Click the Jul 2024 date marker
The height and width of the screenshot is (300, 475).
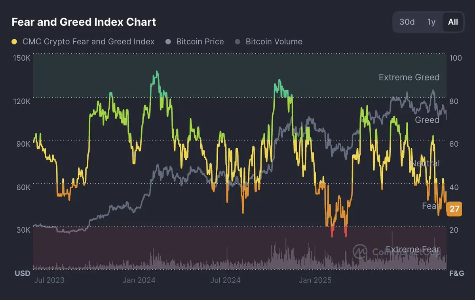[x=225, y=280]
